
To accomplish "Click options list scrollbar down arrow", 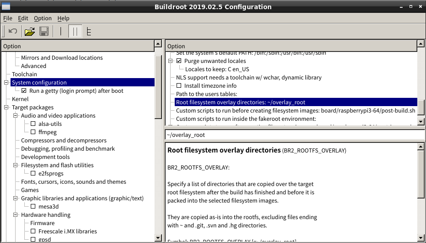I will [420, 121].
